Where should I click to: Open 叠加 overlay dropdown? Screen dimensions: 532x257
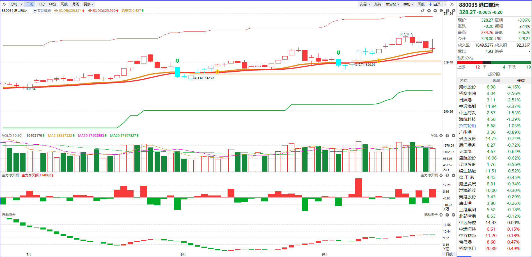pos(409,4)
